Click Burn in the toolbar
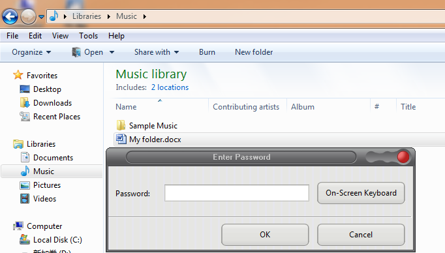 207,52
